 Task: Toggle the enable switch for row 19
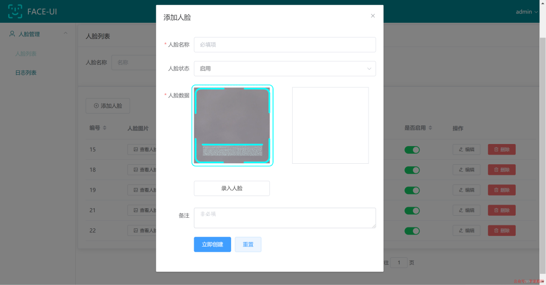coord(412,191)
